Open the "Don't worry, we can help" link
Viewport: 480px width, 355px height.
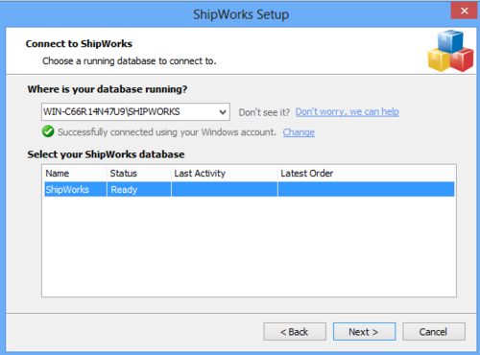pyautogui.click(x=348, y=112)
